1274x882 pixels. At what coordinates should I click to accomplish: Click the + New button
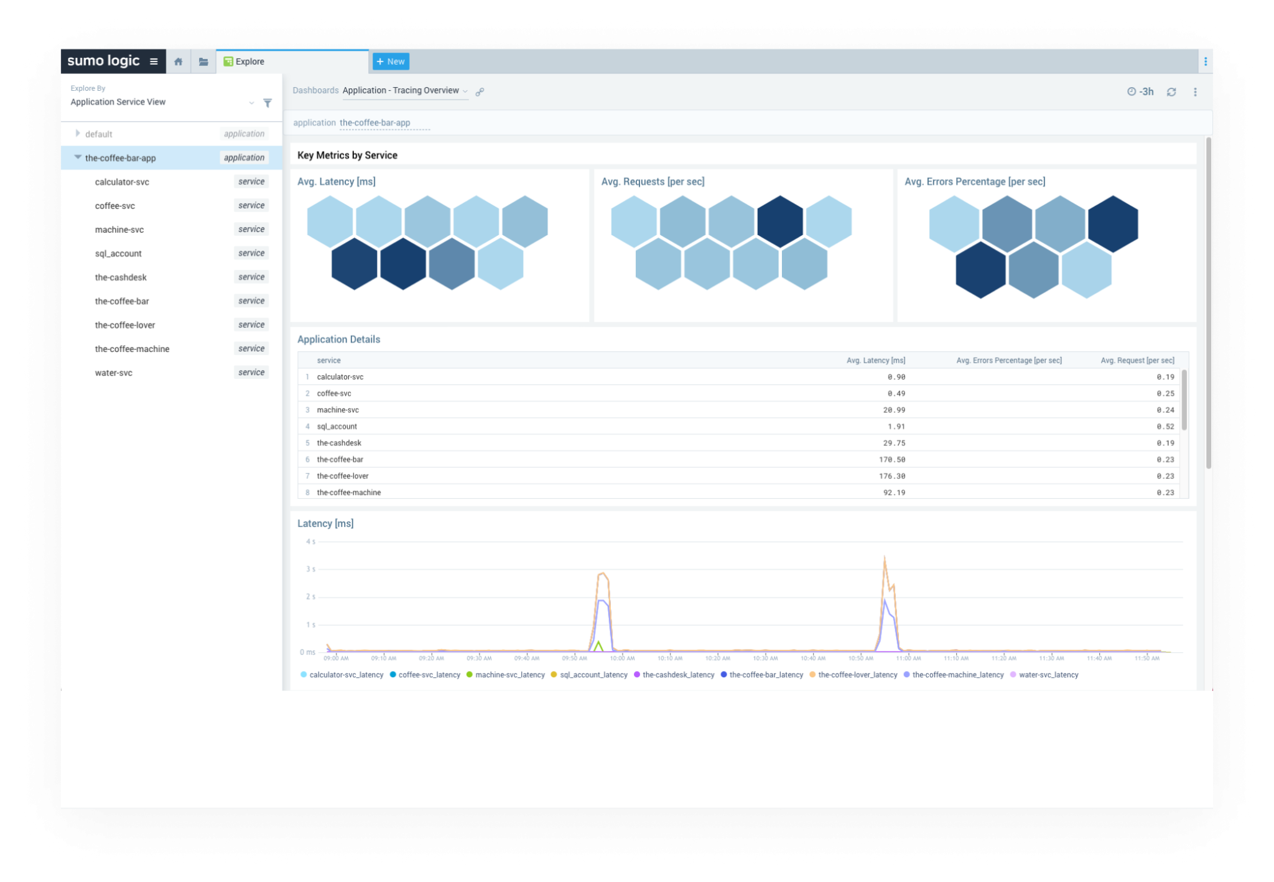pos(391,62)
